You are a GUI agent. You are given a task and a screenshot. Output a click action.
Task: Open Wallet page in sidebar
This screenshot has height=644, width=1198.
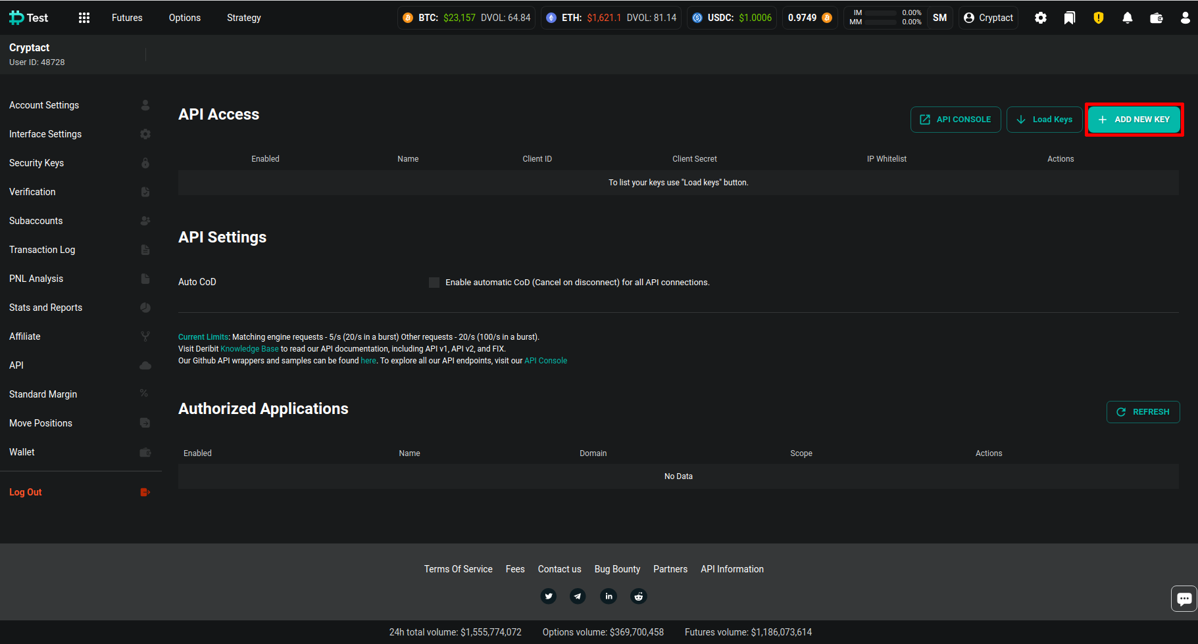(x=22, y=452)
